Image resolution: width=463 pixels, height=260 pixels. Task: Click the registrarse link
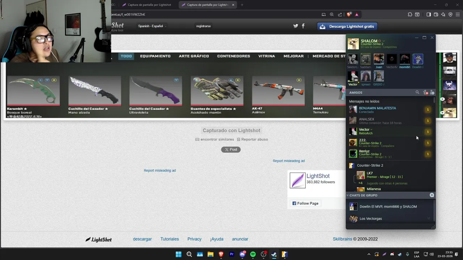tap(203, 26)
